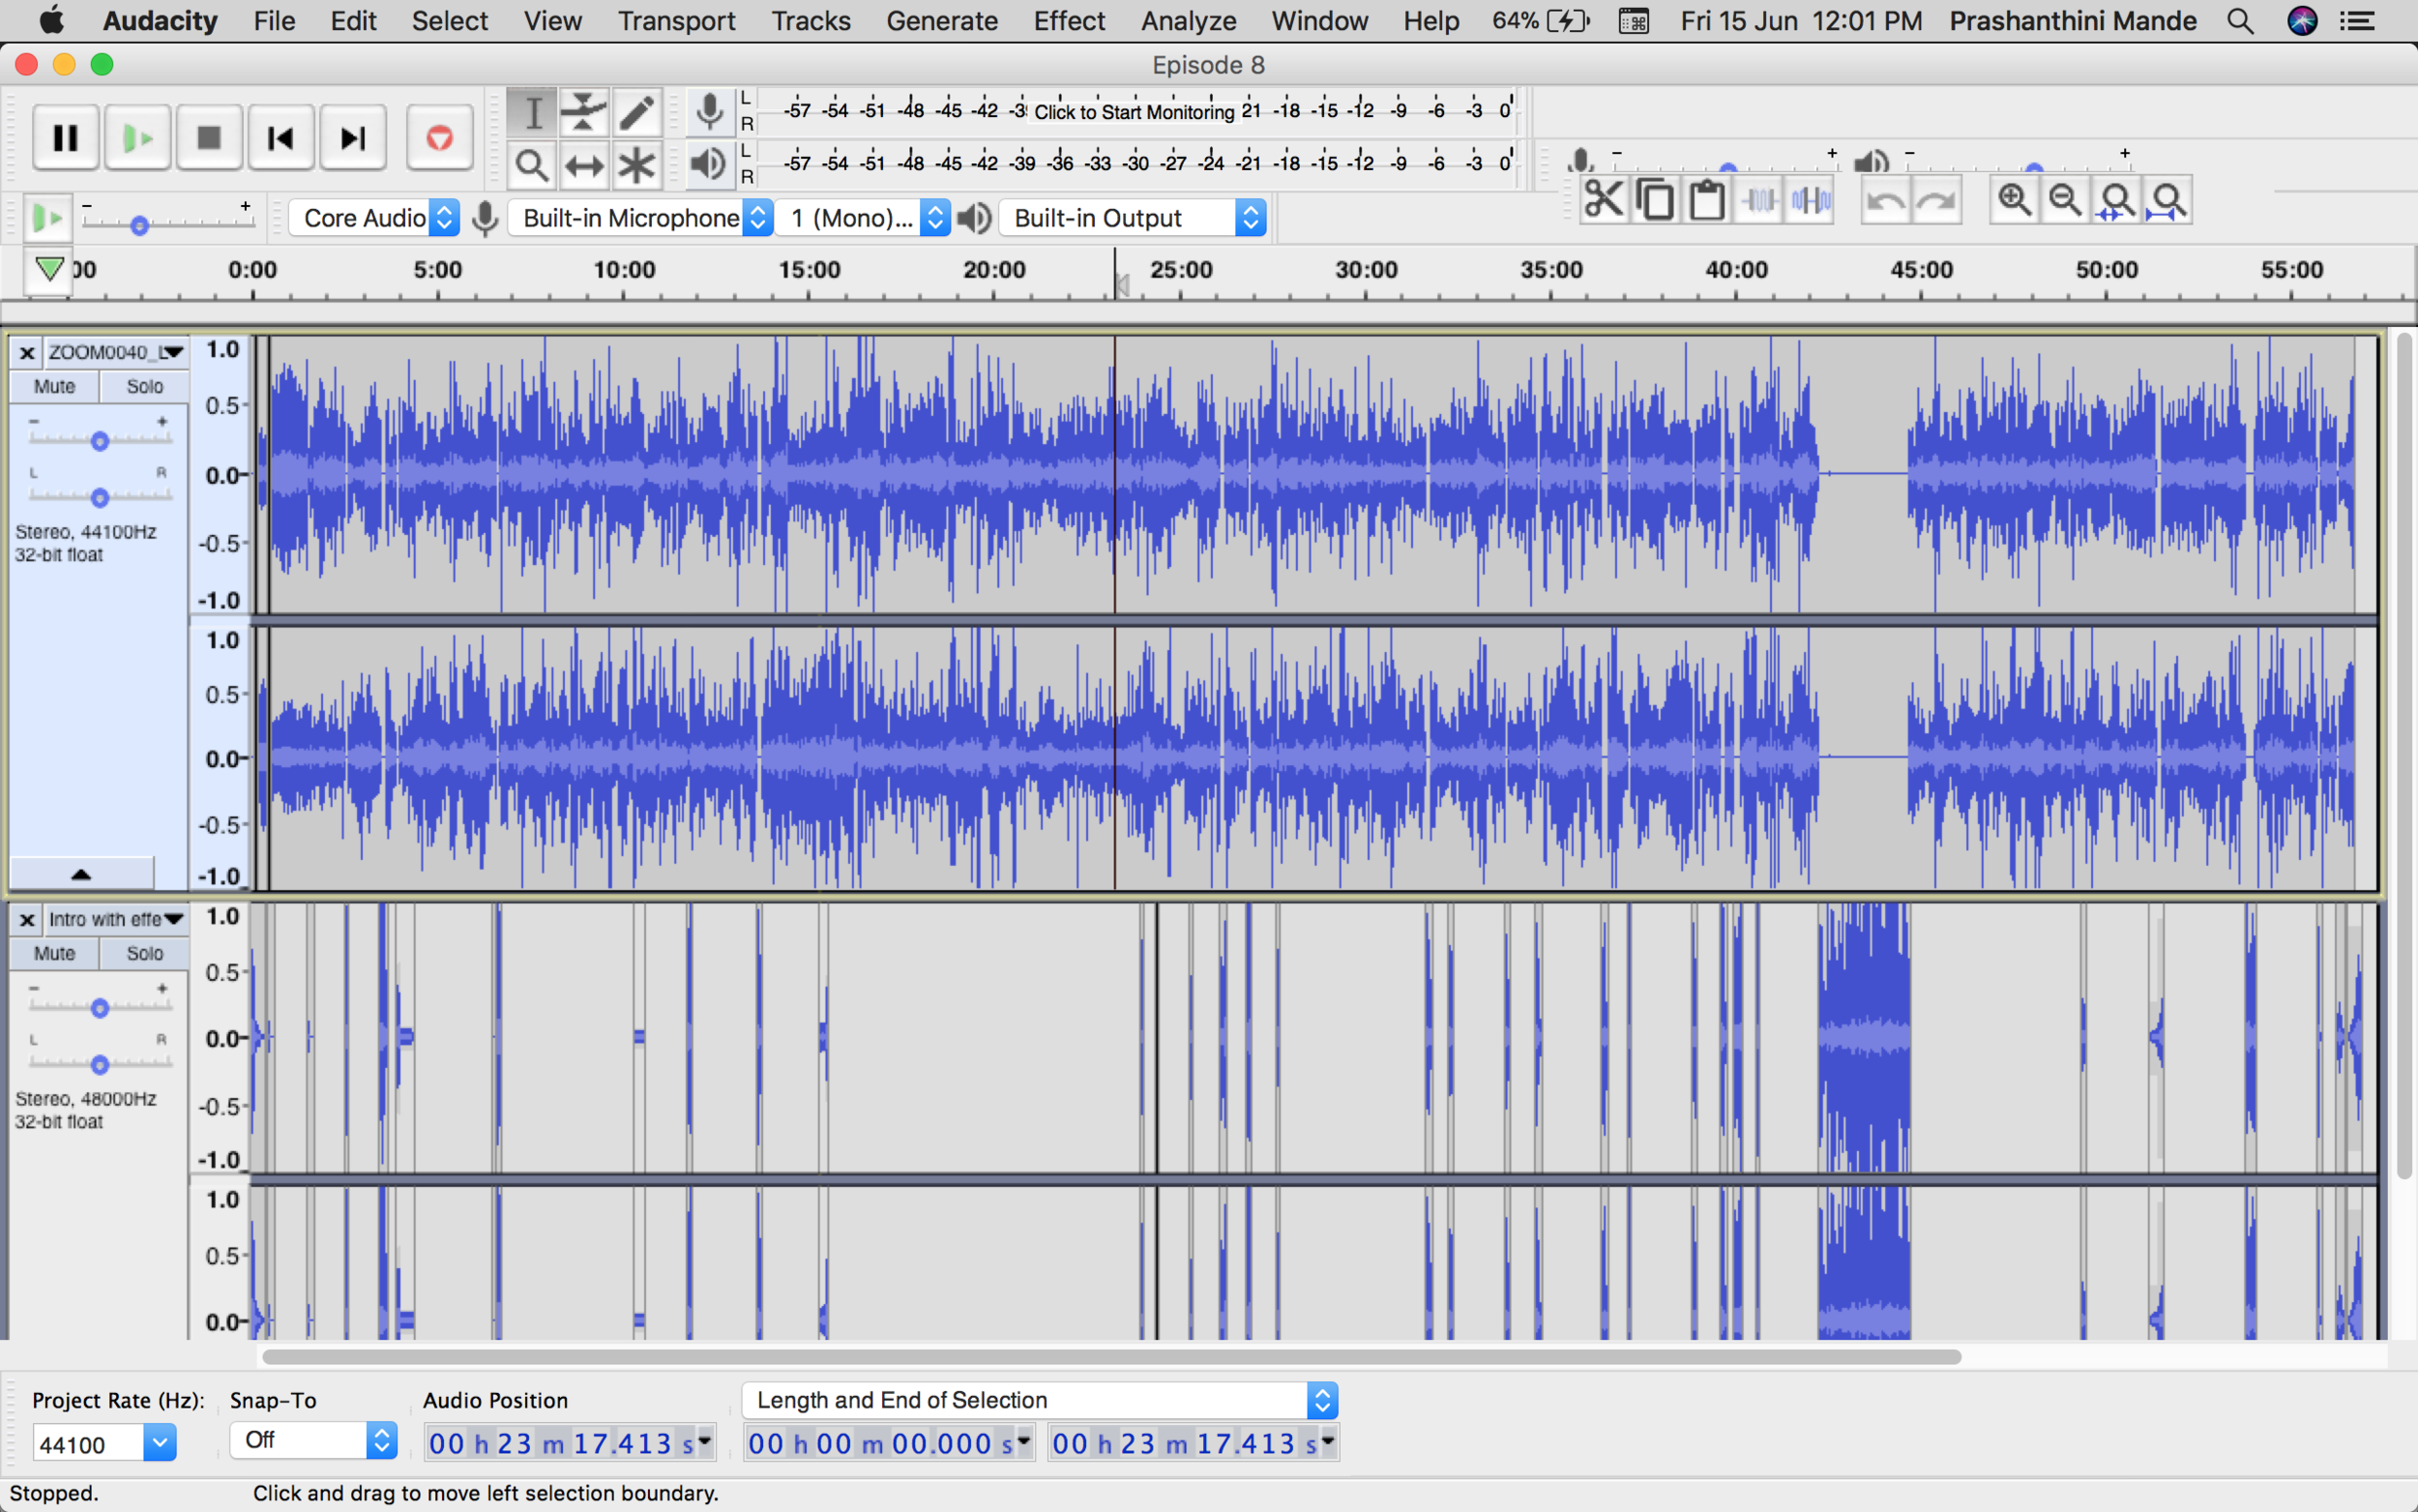2418x1512 pixels.
Task: Open the Snap-To dropdown
Action: (312, 1440)
